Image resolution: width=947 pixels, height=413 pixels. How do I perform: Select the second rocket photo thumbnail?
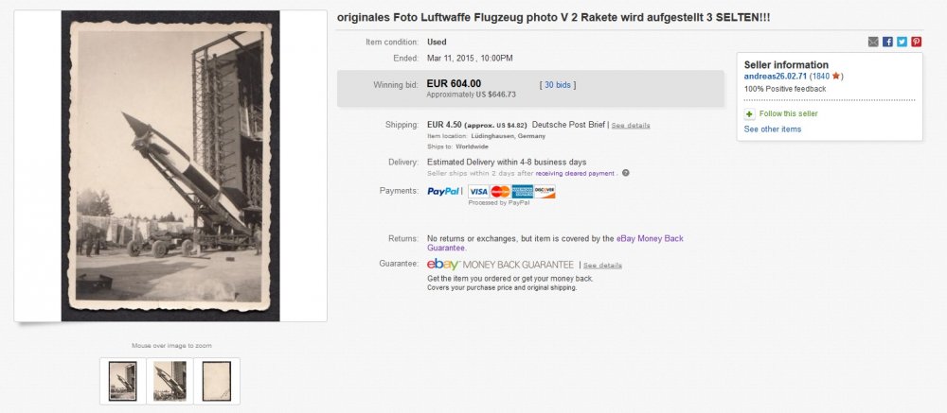(170, 381)
